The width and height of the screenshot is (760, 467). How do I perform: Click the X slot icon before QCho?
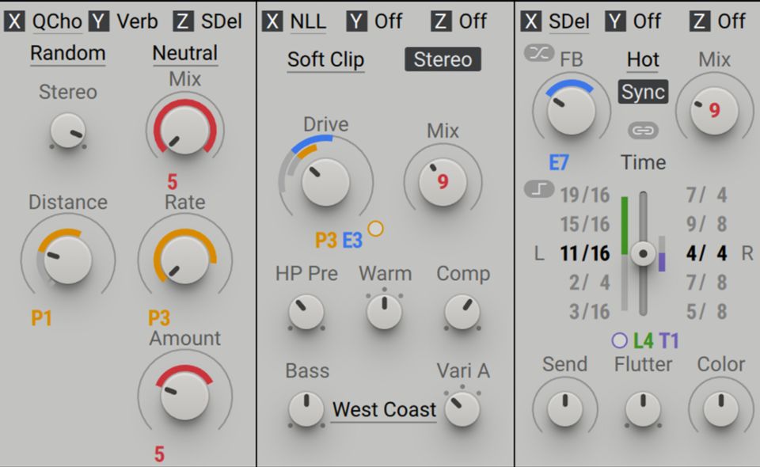13,21
